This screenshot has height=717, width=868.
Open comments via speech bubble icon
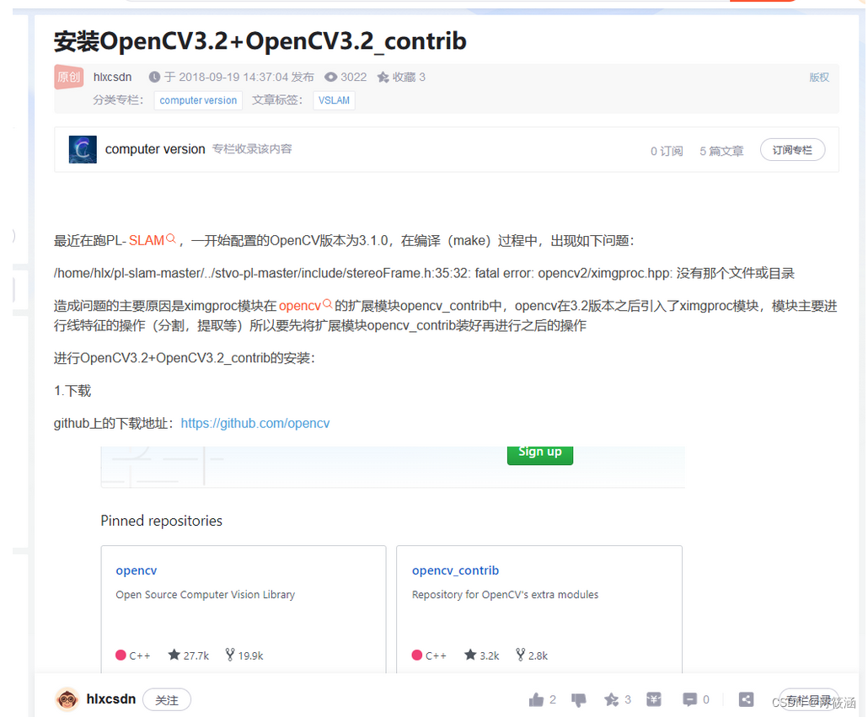689,700
